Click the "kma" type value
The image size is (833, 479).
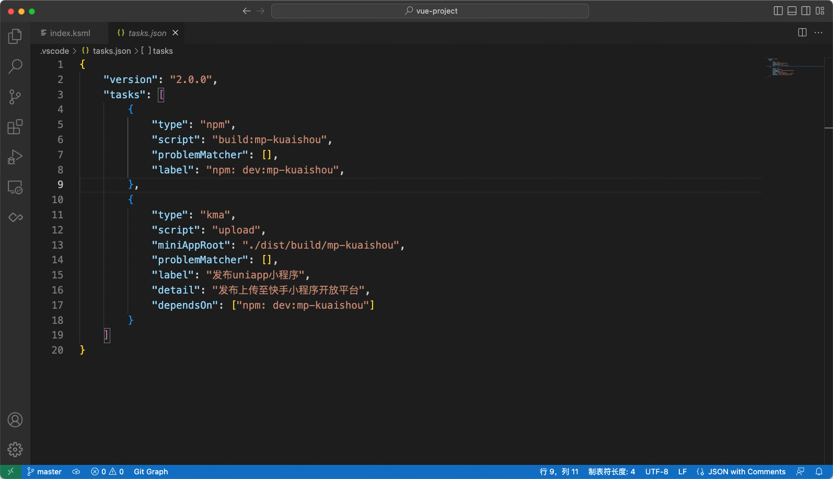click(x=215, y=215)
